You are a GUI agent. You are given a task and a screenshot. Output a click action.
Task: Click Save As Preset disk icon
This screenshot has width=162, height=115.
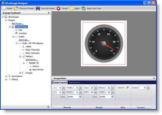[x=38, y=8]
